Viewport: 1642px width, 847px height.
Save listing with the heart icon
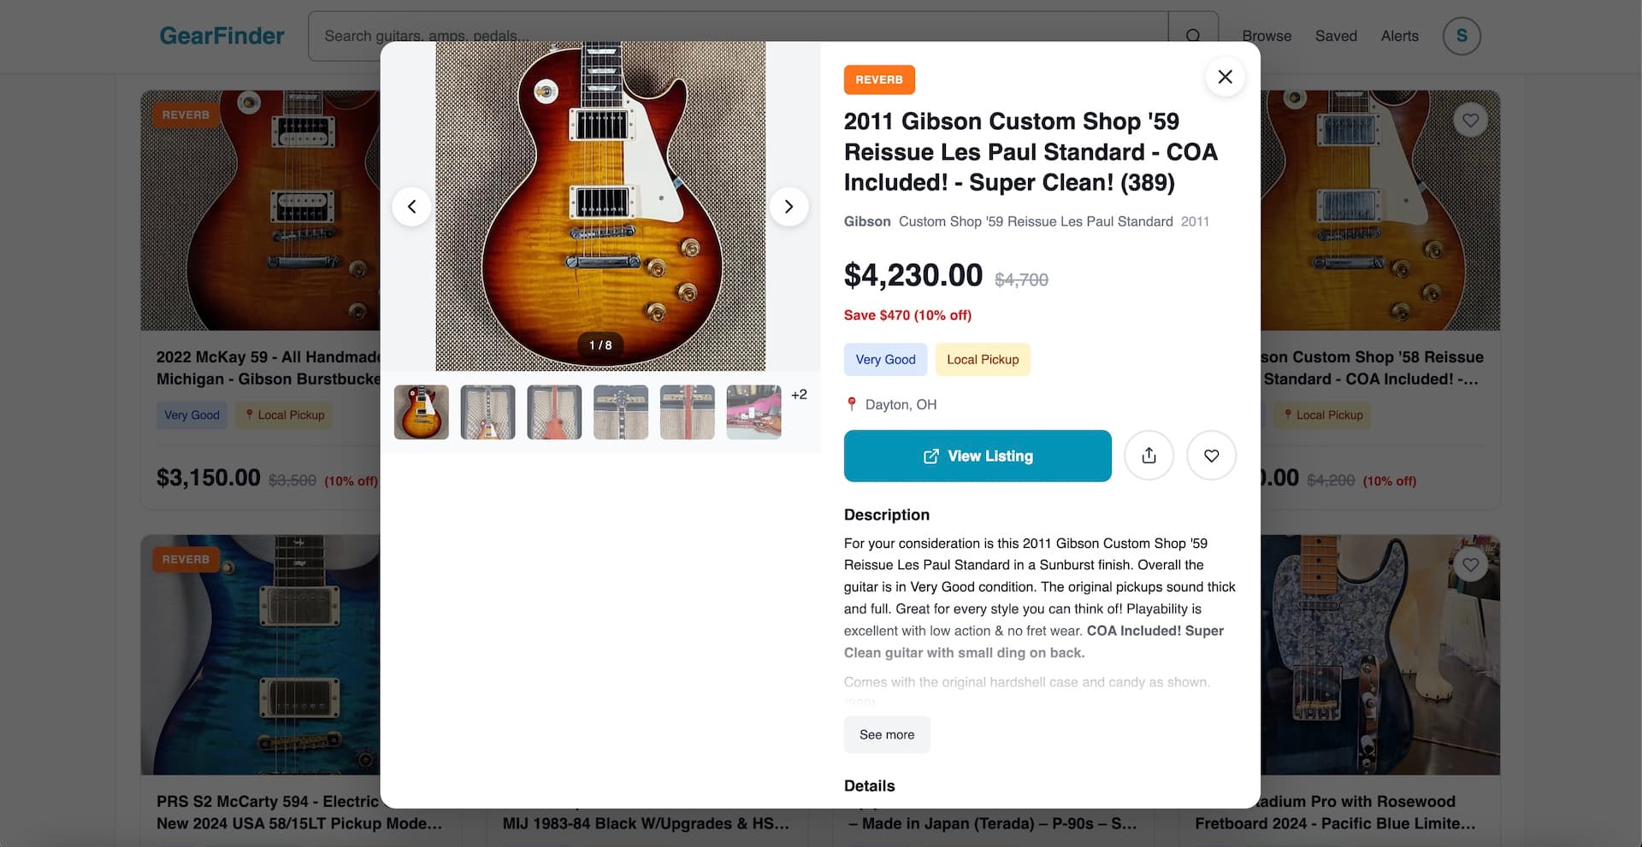(x=1211, y=456)
